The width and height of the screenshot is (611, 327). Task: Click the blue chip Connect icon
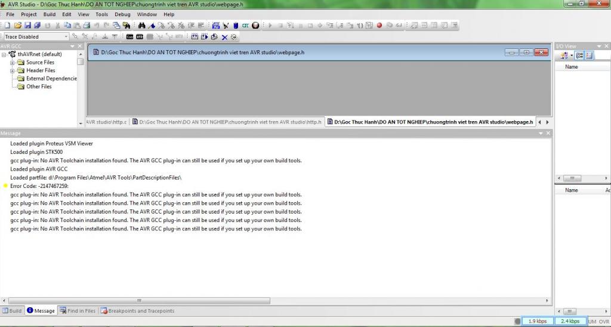[216, 25]
